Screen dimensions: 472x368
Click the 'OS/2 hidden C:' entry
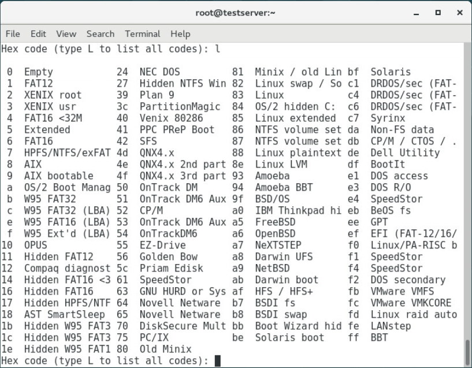coord(295,106)
